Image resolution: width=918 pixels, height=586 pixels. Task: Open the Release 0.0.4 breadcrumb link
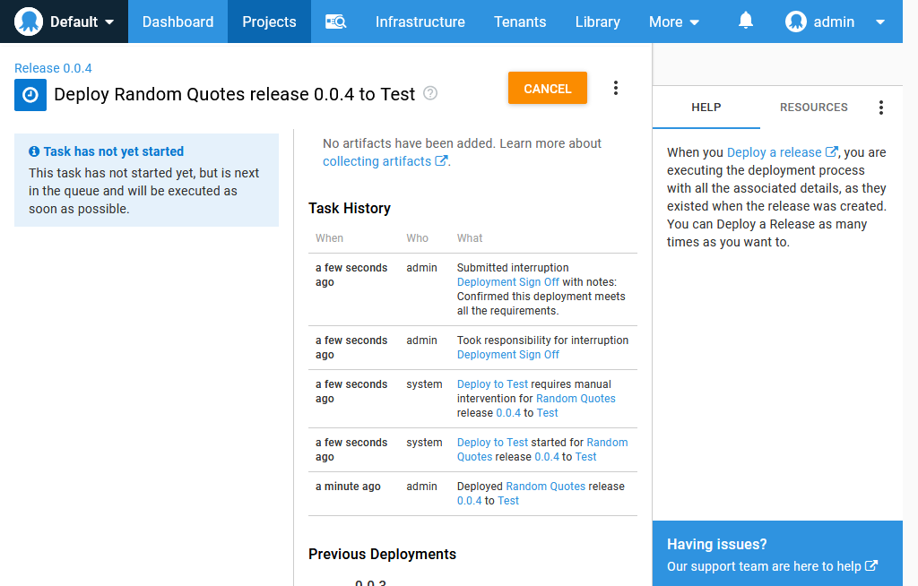click(53, 68)
